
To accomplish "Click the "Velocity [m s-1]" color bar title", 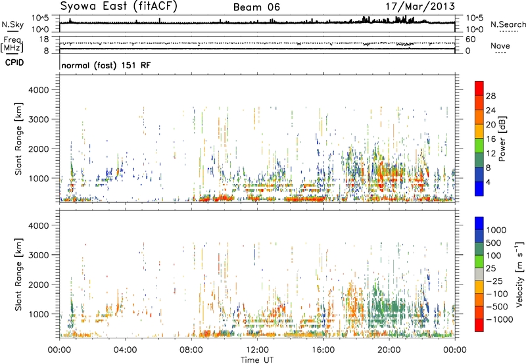I will [x=519, y=274].
